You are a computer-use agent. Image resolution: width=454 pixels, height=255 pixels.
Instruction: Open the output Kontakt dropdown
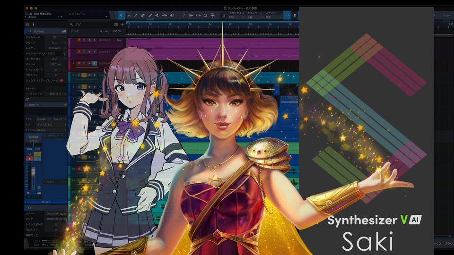[44, 119]
